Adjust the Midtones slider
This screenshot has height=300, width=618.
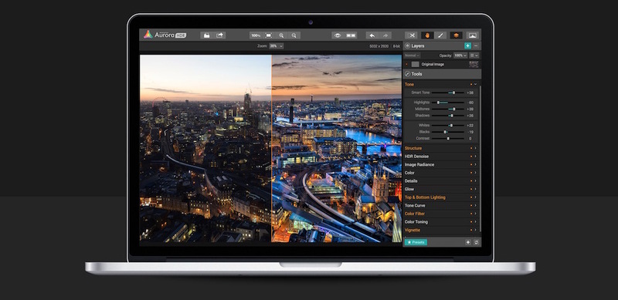448,109
